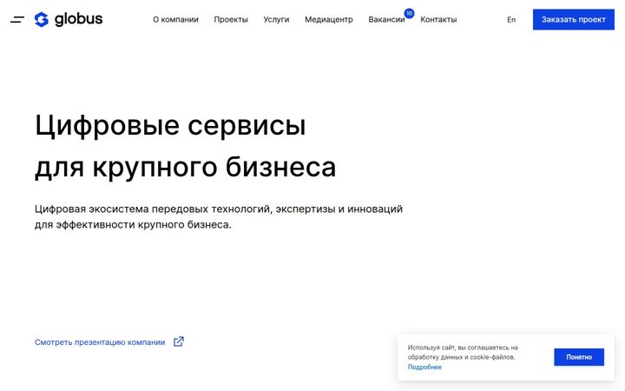Click the Цифровые сервисы headline
The height and width of the screenshot is (391, 625).
tap(170, 126)
